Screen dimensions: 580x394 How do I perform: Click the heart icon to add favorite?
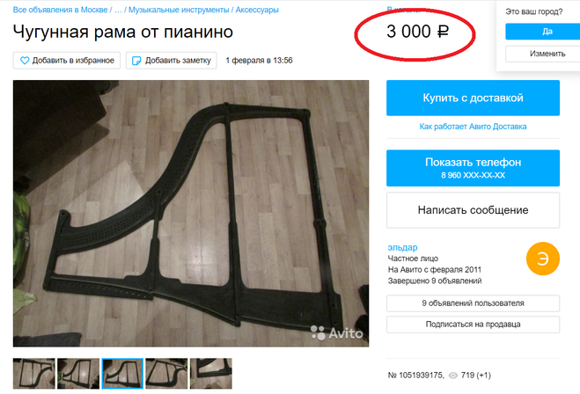25,61
